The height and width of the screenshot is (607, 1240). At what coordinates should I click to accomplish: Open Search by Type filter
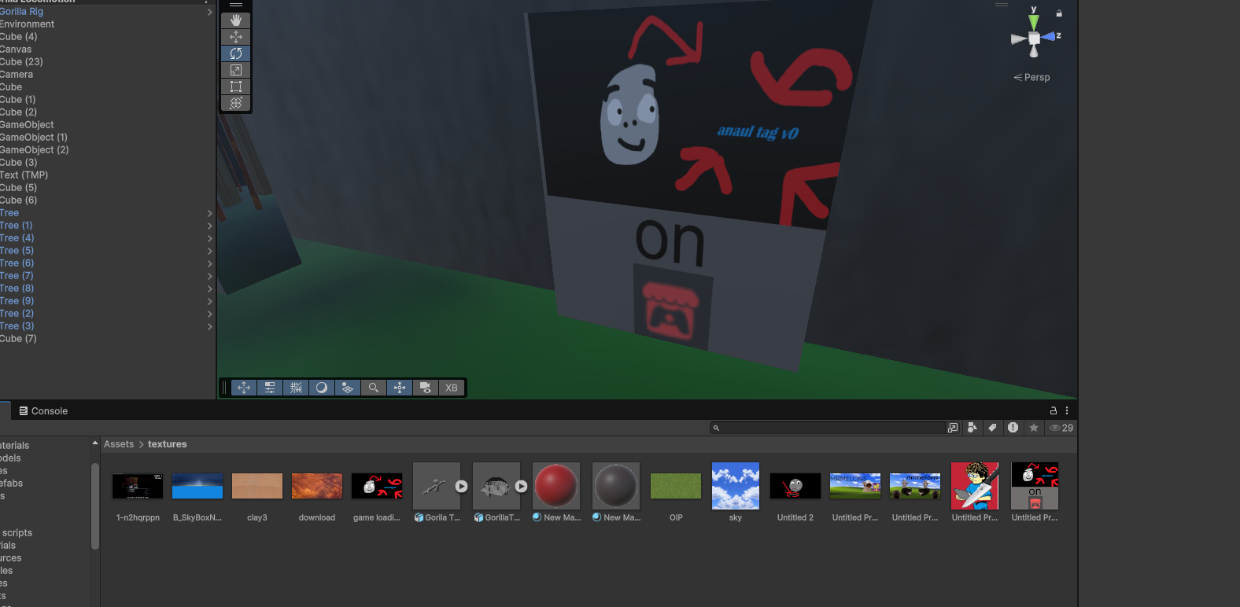[x=972, y=428]
